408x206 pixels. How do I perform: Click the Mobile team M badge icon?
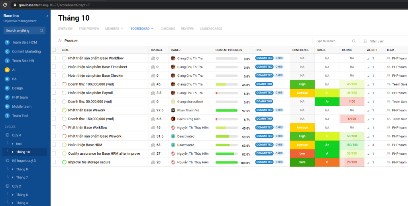[7, 107]
